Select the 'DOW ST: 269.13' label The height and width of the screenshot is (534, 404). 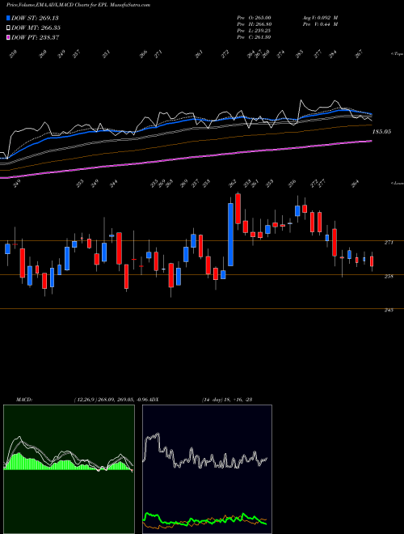pos(35,18)
